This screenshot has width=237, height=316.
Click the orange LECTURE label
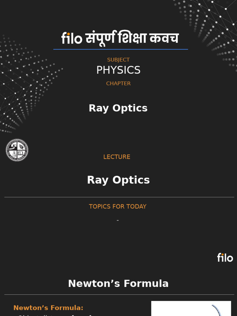117,157
